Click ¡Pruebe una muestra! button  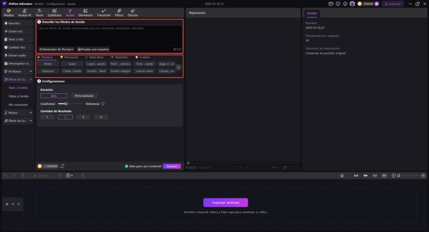tap(93, 49)
